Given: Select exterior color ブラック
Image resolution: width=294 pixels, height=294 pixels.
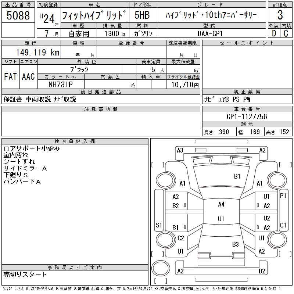Looking at the screenshot, I should click(x=79, y=69).
